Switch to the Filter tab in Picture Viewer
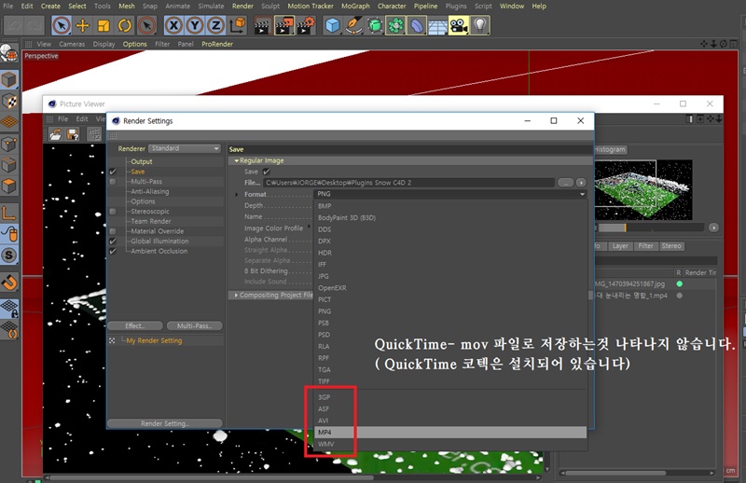The height and width of the screenshot is (483, 746). pyautogui.click(x=645, y=246)
